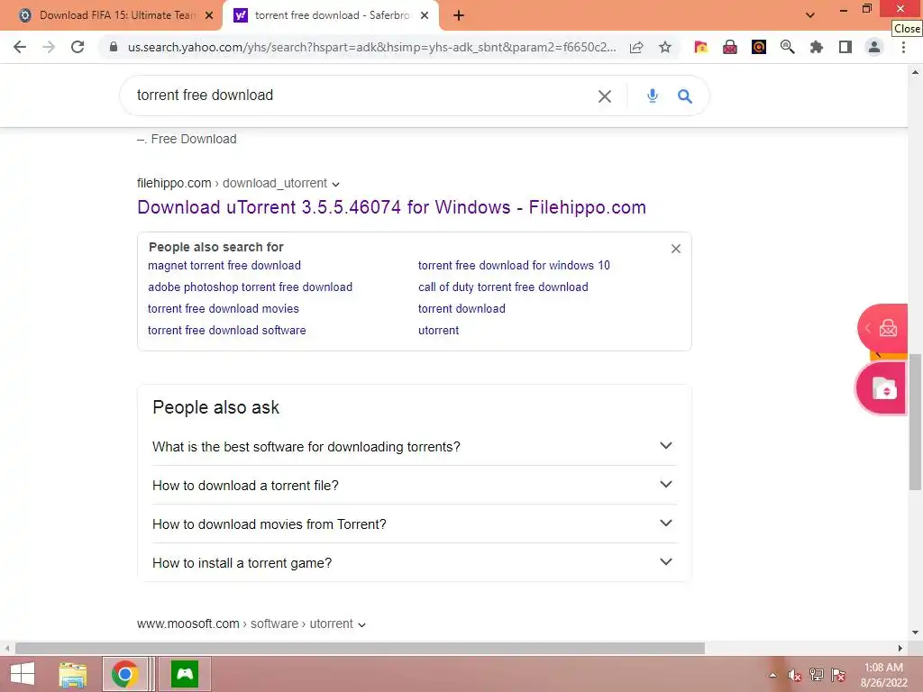Click the Chrome taskbar icon

(x=124, y=674)
